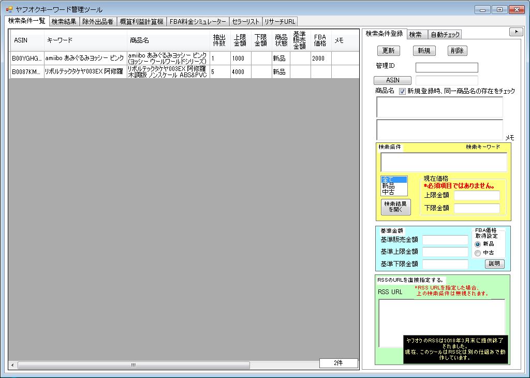Minimize the ヤフオクキーワード管理ツール window
The width and height of the screenshot is (530, 378).
(x=483, y=9)
